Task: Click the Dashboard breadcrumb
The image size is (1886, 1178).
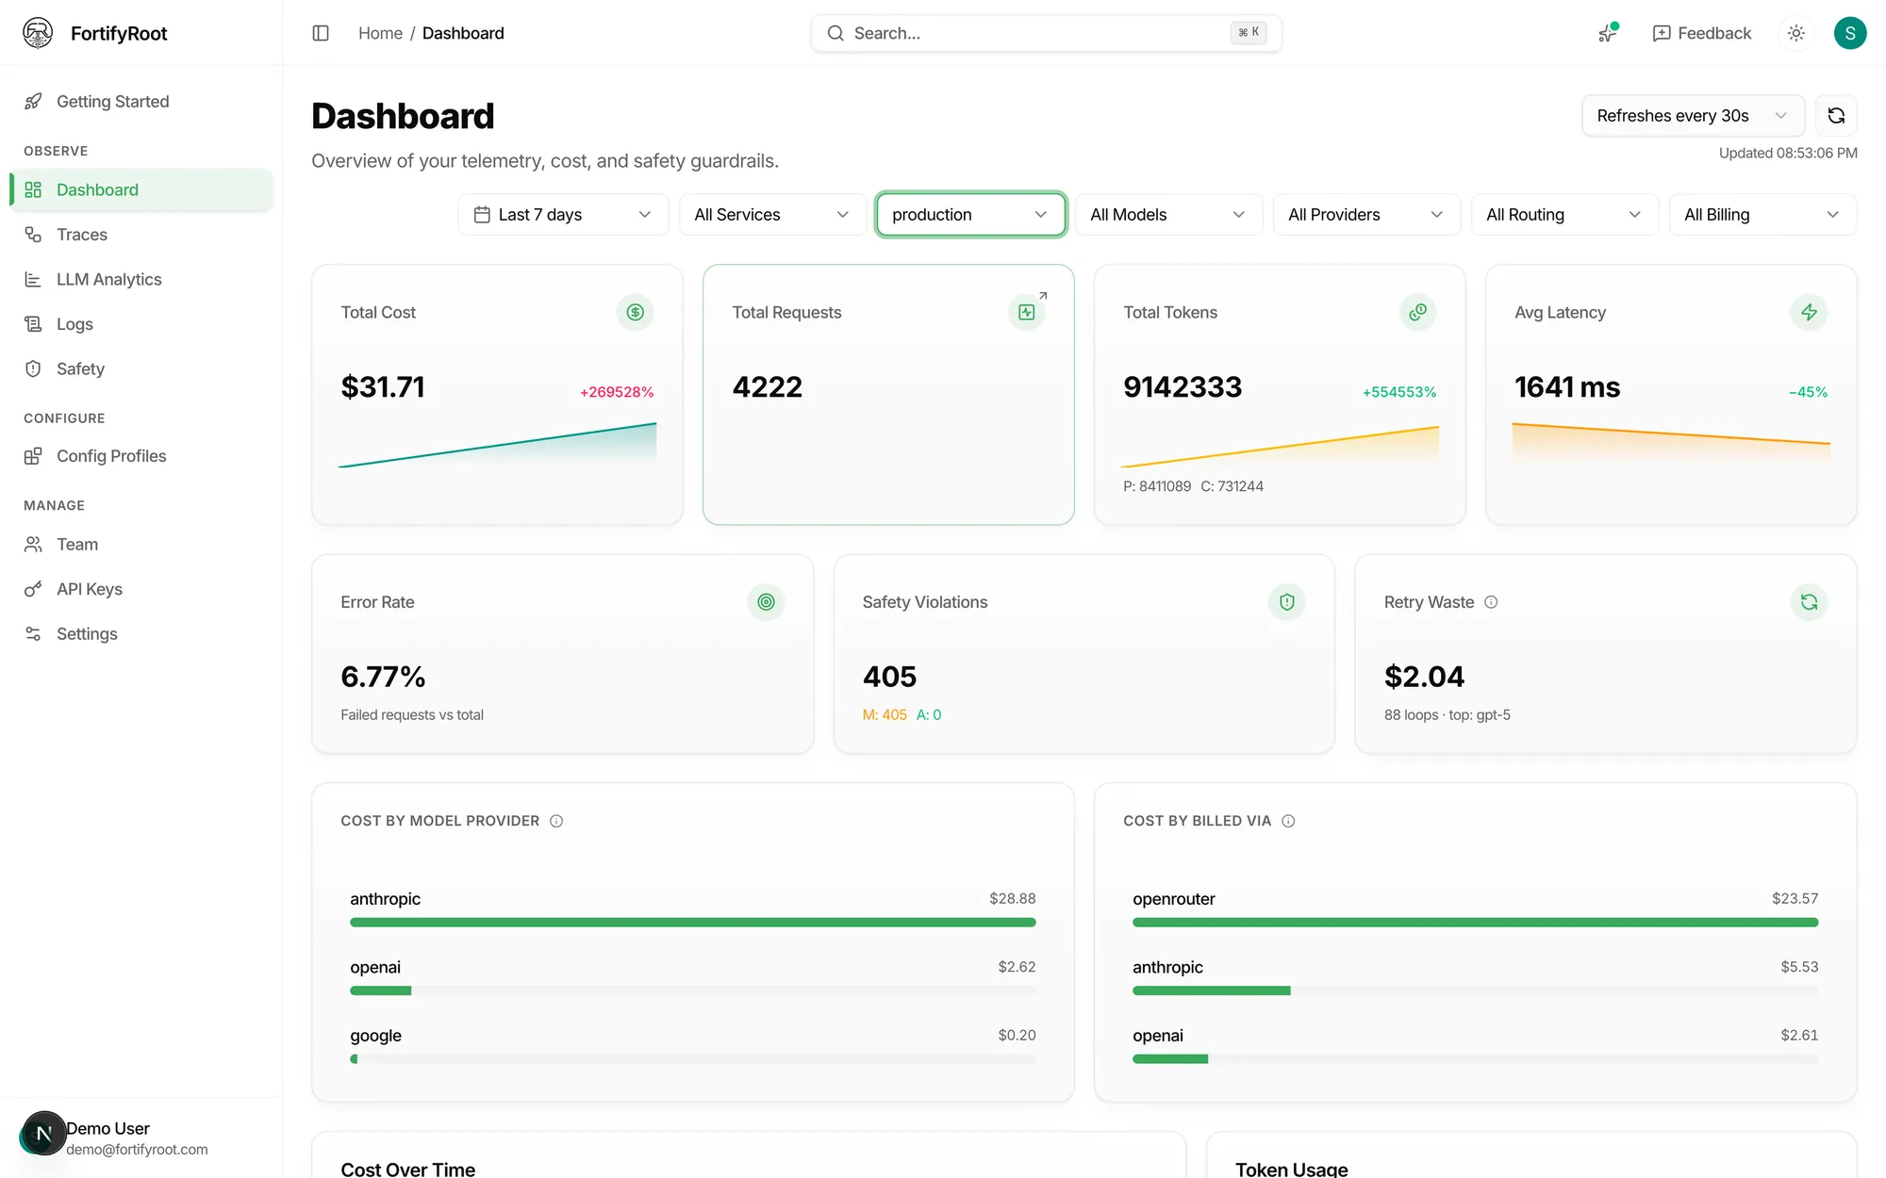Action: (x=463, y=33)
